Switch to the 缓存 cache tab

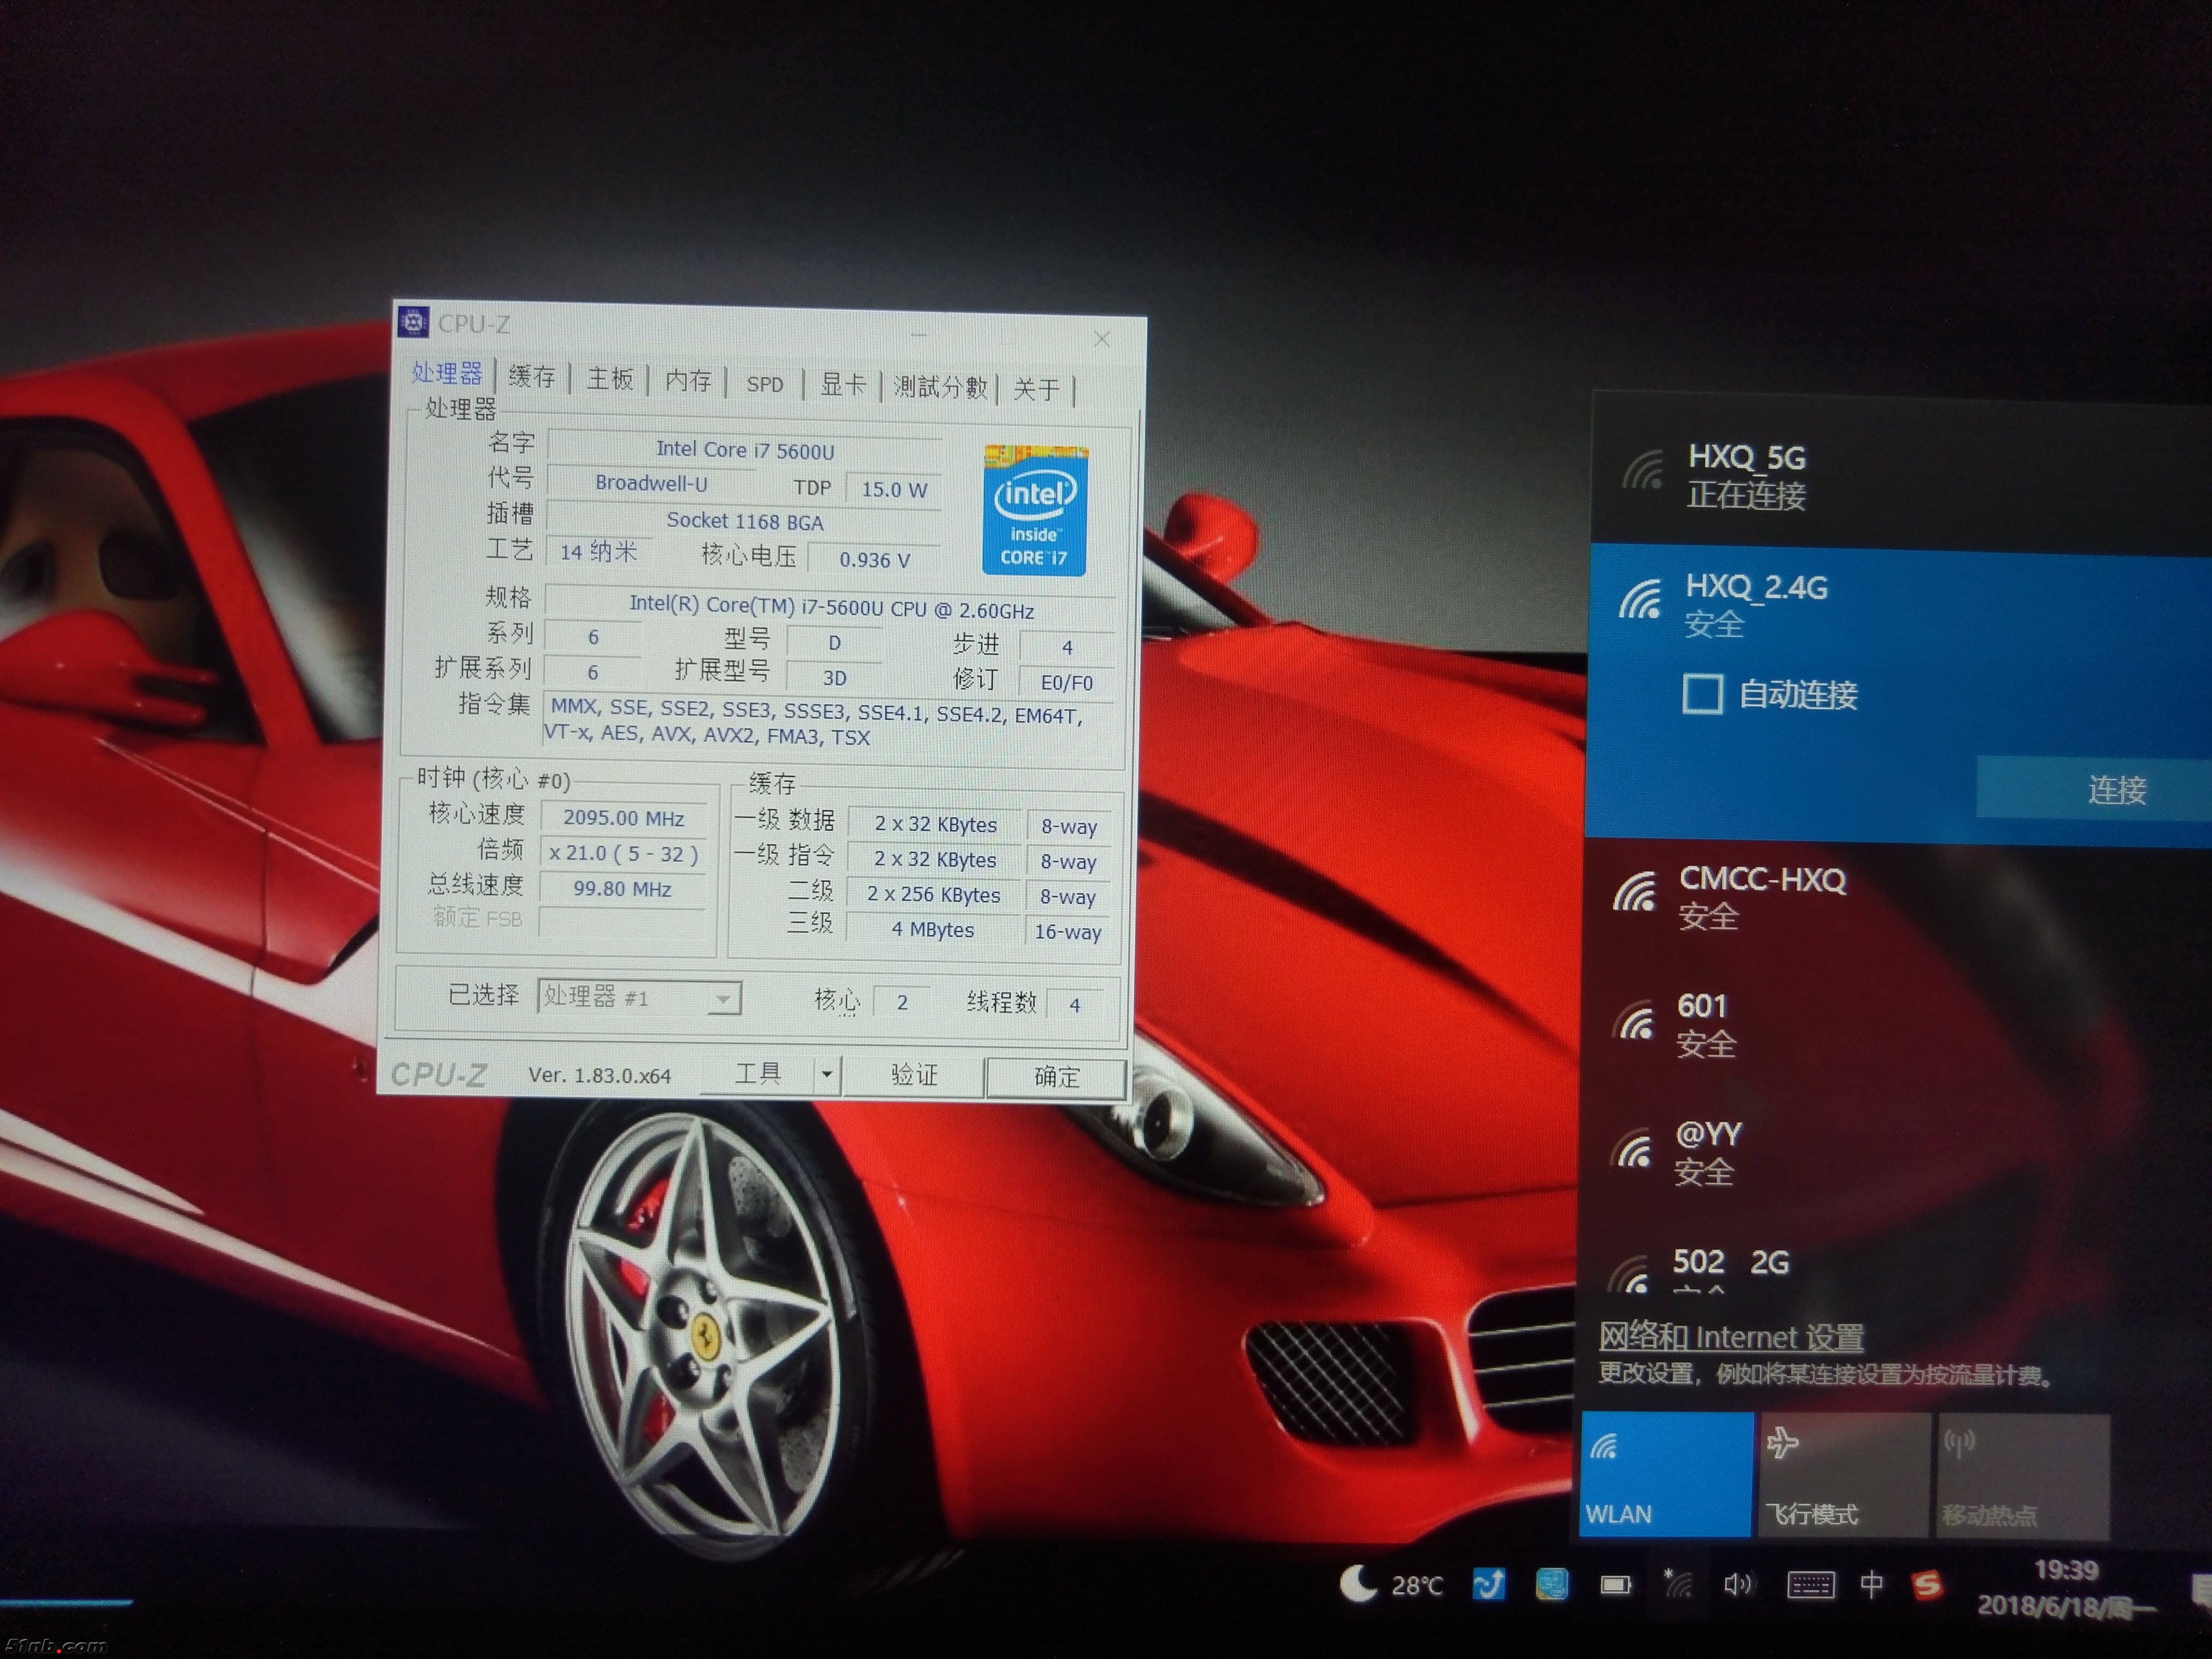tap(532, 377)
